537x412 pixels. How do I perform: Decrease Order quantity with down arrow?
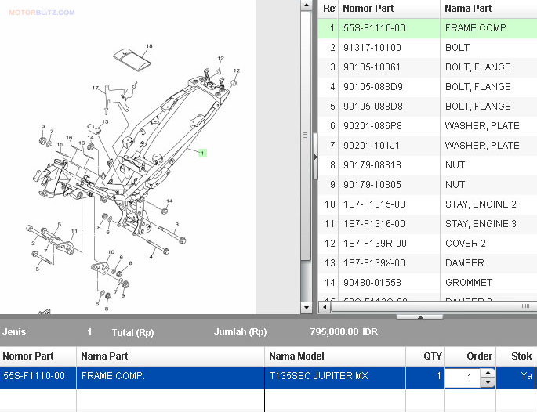pyautogui.click(x=488, y=382)
